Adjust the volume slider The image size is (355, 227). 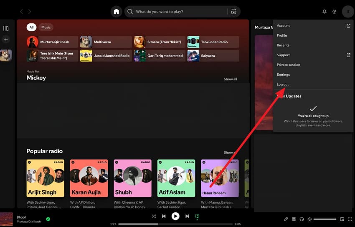pos(325,219)
